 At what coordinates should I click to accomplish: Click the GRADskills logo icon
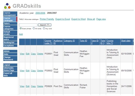[7, 6]
